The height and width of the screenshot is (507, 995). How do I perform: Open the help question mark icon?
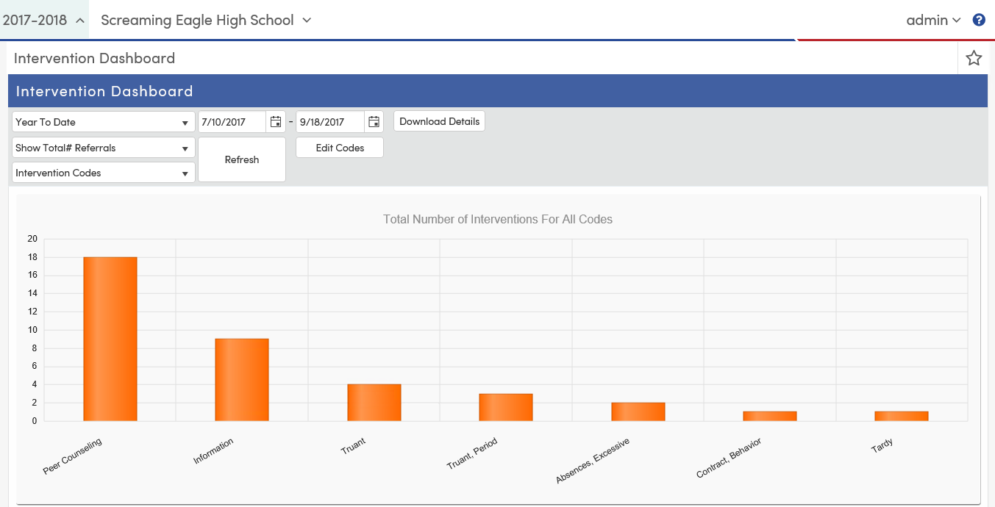(979, 20)
